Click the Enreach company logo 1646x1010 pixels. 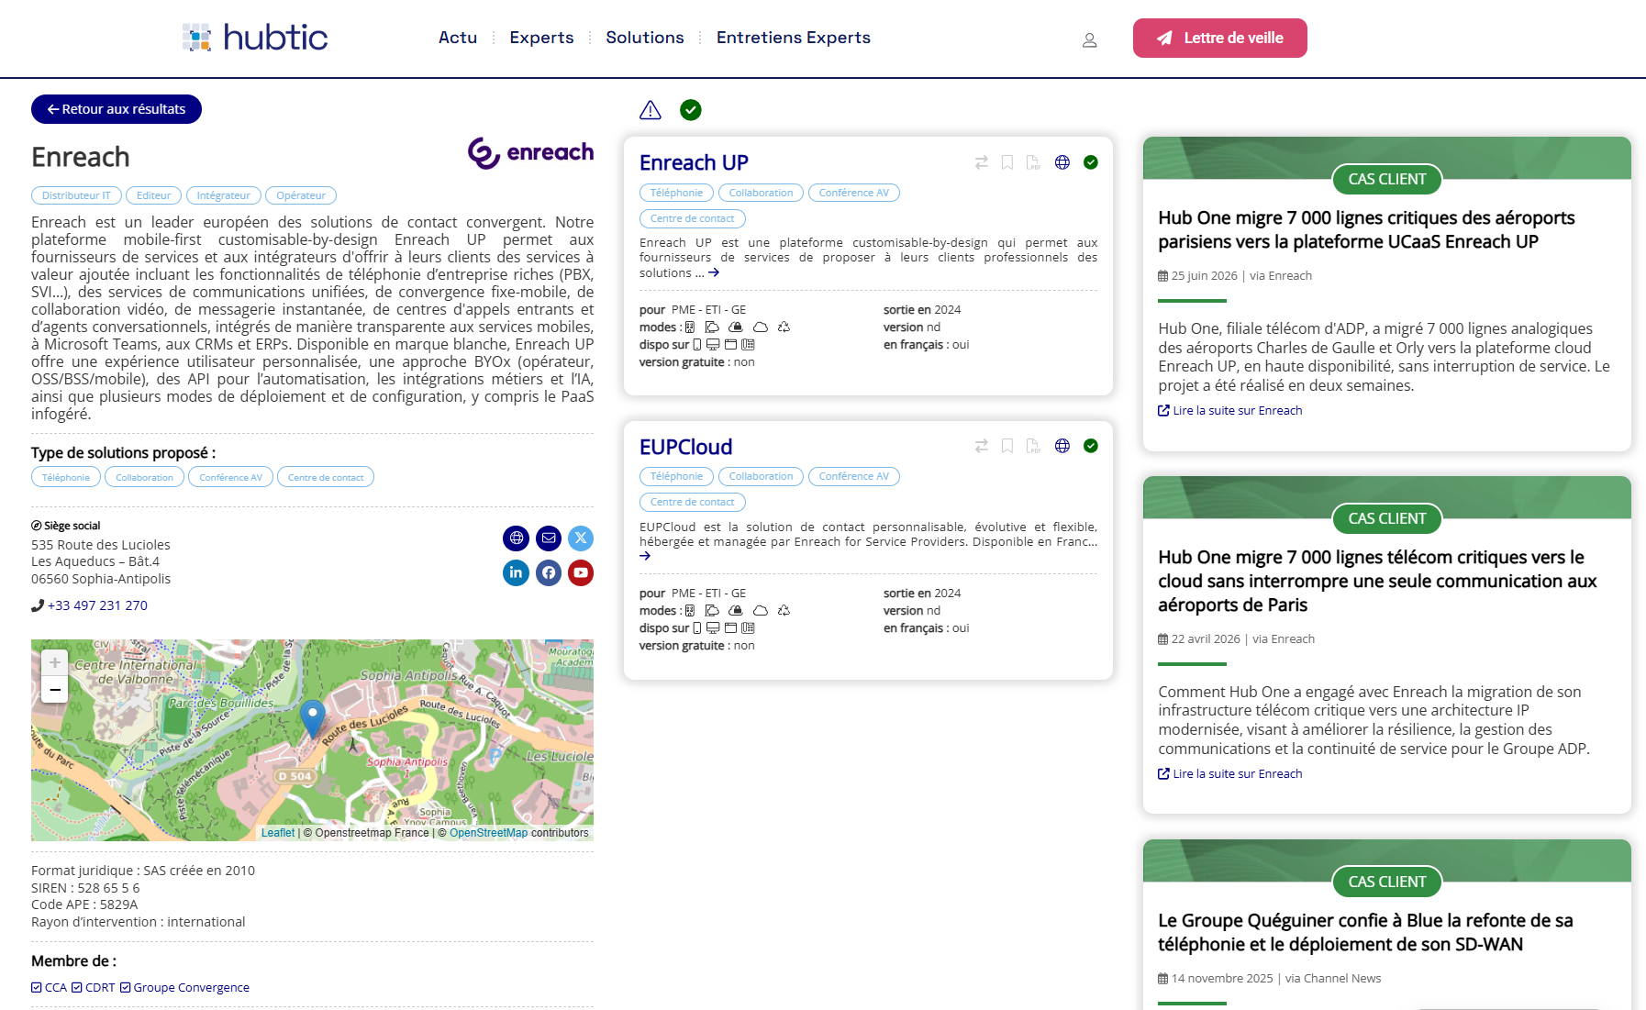pos(530,152)
